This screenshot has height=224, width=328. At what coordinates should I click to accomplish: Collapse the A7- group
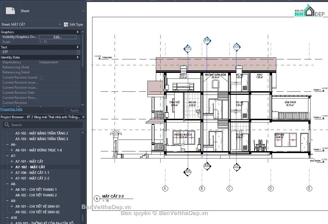(7, 156)
